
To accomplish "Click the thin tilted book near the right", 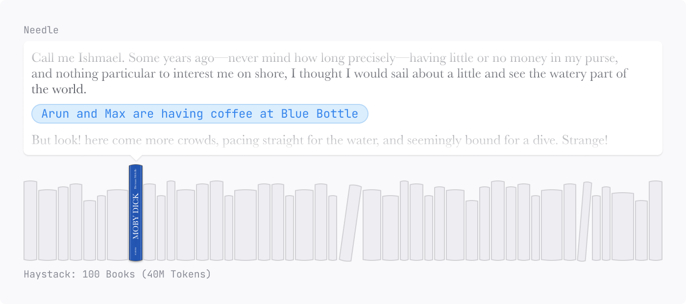I will [584, 222].
